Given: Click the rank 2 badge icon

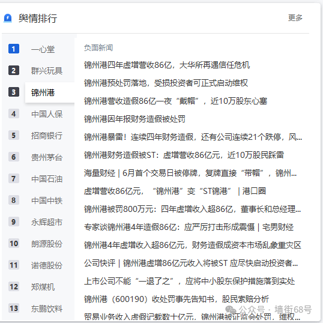Looking at the screenshot, I should (14, 70).
